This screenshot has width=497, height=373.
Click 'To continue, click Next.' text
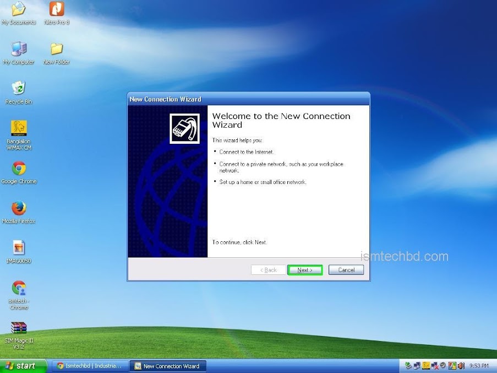pyautogui.click(x=239, y=242)
